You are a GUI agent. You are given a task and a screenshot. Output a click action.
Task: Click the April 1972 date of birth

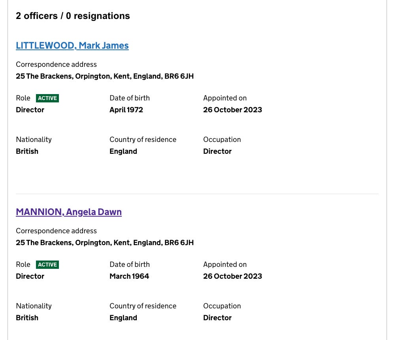pos(126,110)
